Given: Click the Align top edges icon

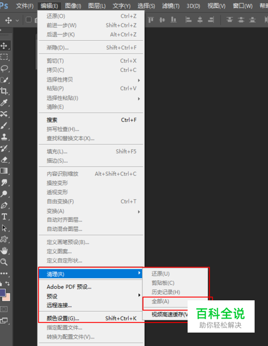Looking at the screenshot, I should 151,20.
